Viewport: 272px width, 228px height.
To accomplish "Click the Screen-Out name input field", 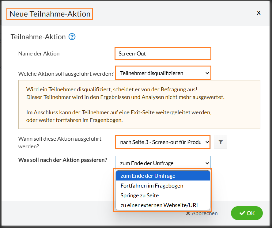I will pos(163,54).
